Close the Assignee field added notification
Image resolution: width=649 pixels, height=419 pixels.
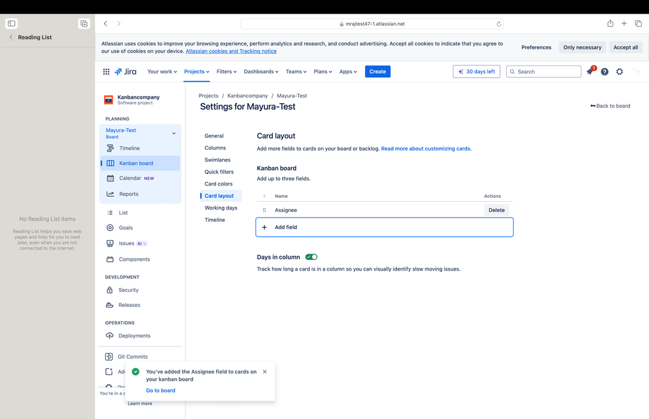coord(265,372)
